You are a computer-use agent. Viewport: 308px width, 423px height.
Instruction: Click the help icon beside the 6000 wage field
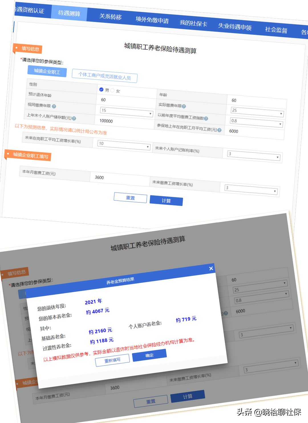(x=219, y=130)
